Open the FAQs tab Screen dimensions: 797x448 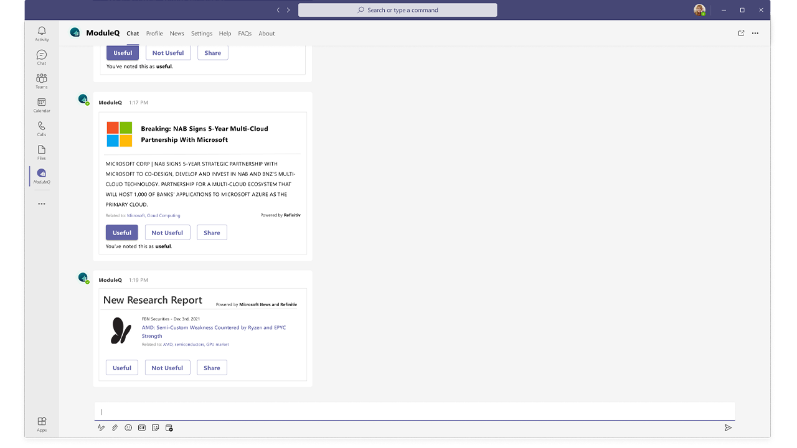coord(245,34)
